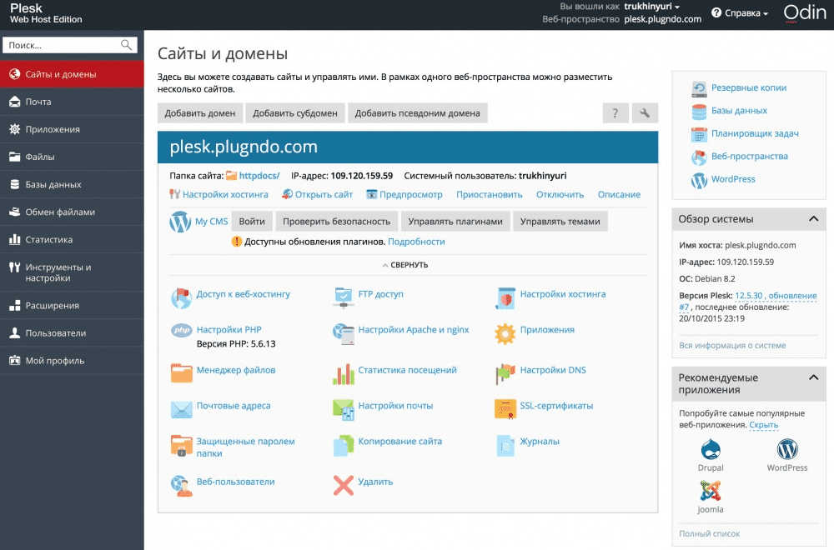Click the Веб-пользователи icon

[x=181, y=486]
